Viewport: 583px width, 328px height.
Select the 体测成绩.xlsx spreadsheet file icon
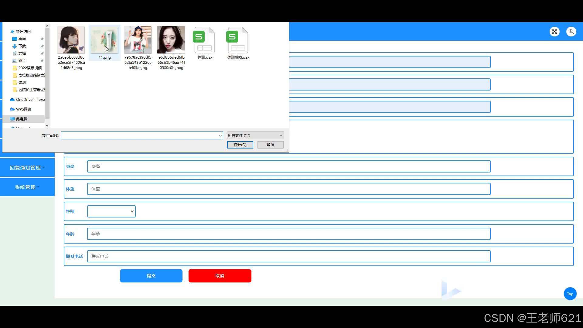tap(238, 41)
